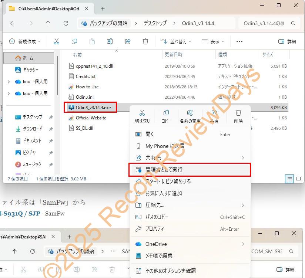Click the share icon in Explorer toolbar
Image resolution: width=305 pixels, height=278 pixels.
coord(128,41)
